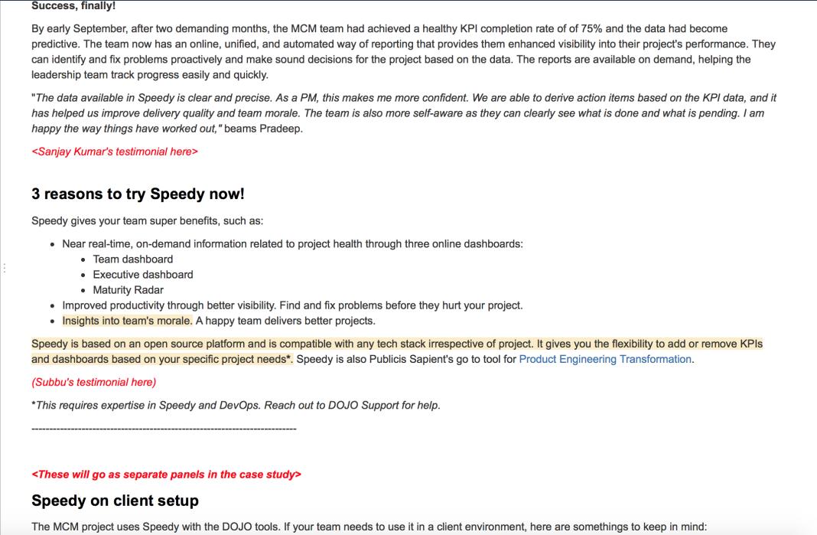
Task: Click the 'Team dashboard' sub-bullet
Action: click(x=133, y=259)
